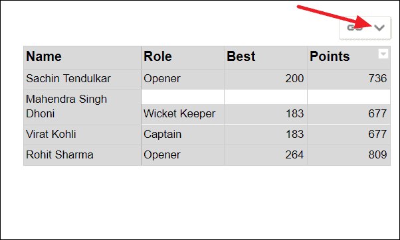
Task: Click the Captain role cell
Action: pos(183,135)
